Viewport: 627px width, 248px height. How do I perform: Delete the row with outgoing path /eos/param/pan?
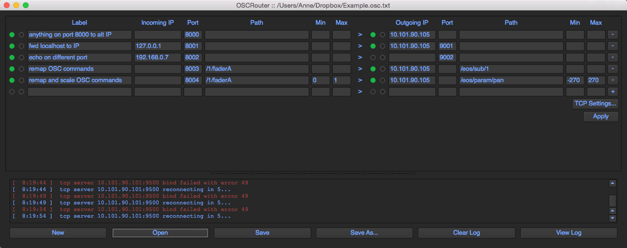[x=612, y=80]
